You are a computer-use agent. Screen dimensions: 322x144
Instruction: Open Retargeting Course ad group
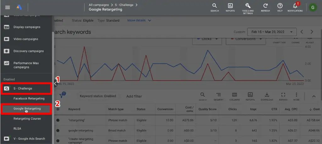point(27,119)
